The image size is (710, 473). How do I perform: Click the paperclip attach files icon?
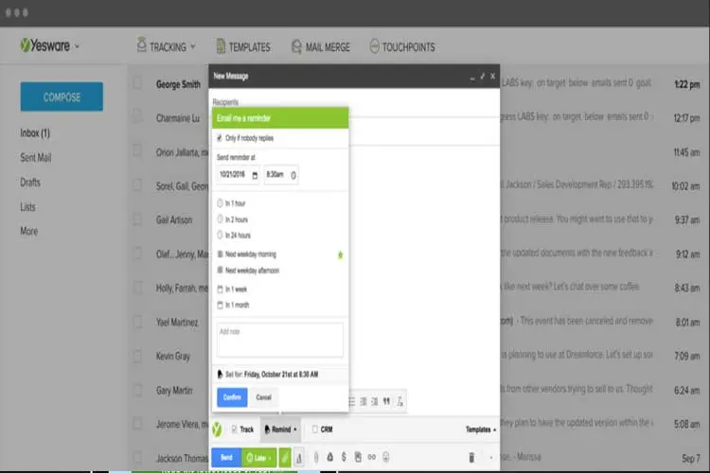coord(316,458)
